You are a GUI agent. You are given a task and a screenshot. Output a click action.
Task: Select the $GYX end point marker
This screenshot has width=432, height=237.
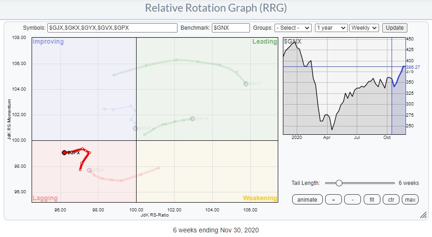(x=192, y=118)
